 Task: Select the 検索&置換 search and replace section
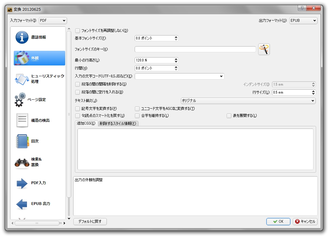(35, 162)
